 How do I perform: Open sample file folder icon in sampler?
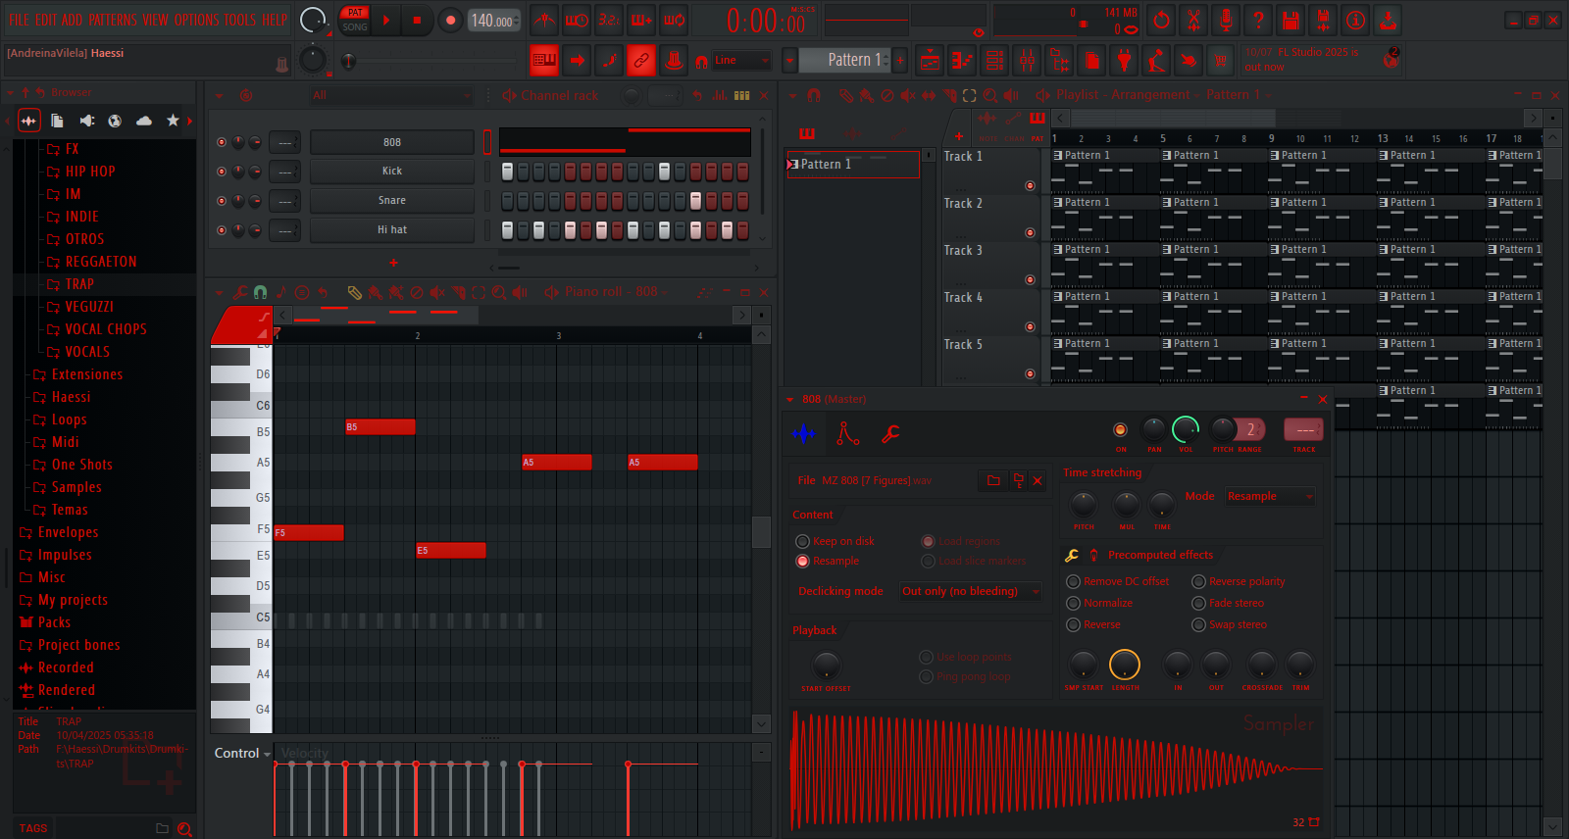pos(993,480)
